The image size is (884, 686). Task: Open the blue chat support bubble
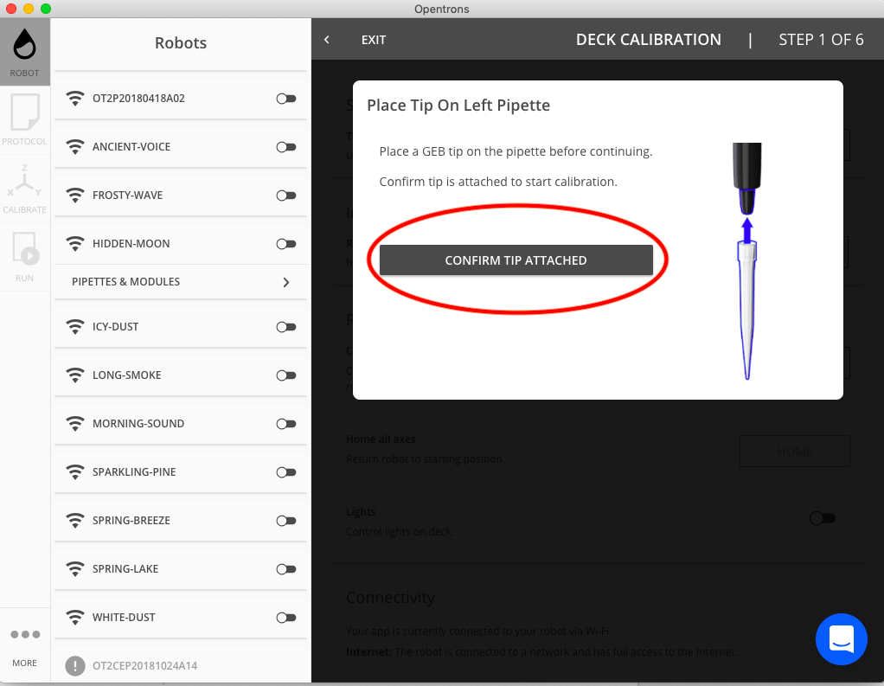(841, 639)
